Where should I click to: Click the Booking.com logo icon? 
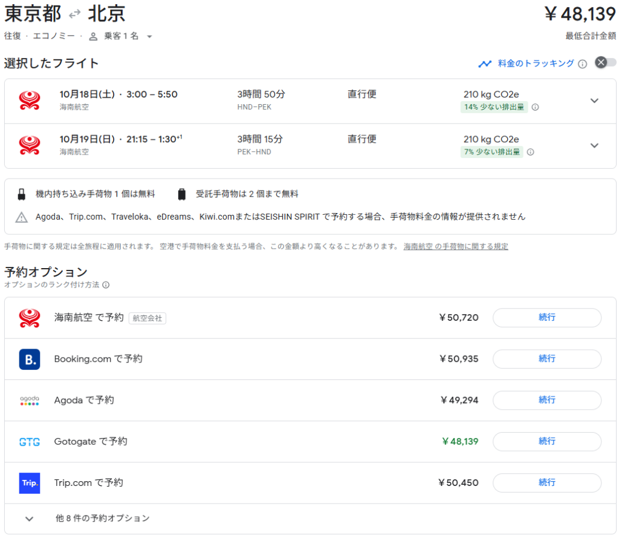tap(29, 359)
